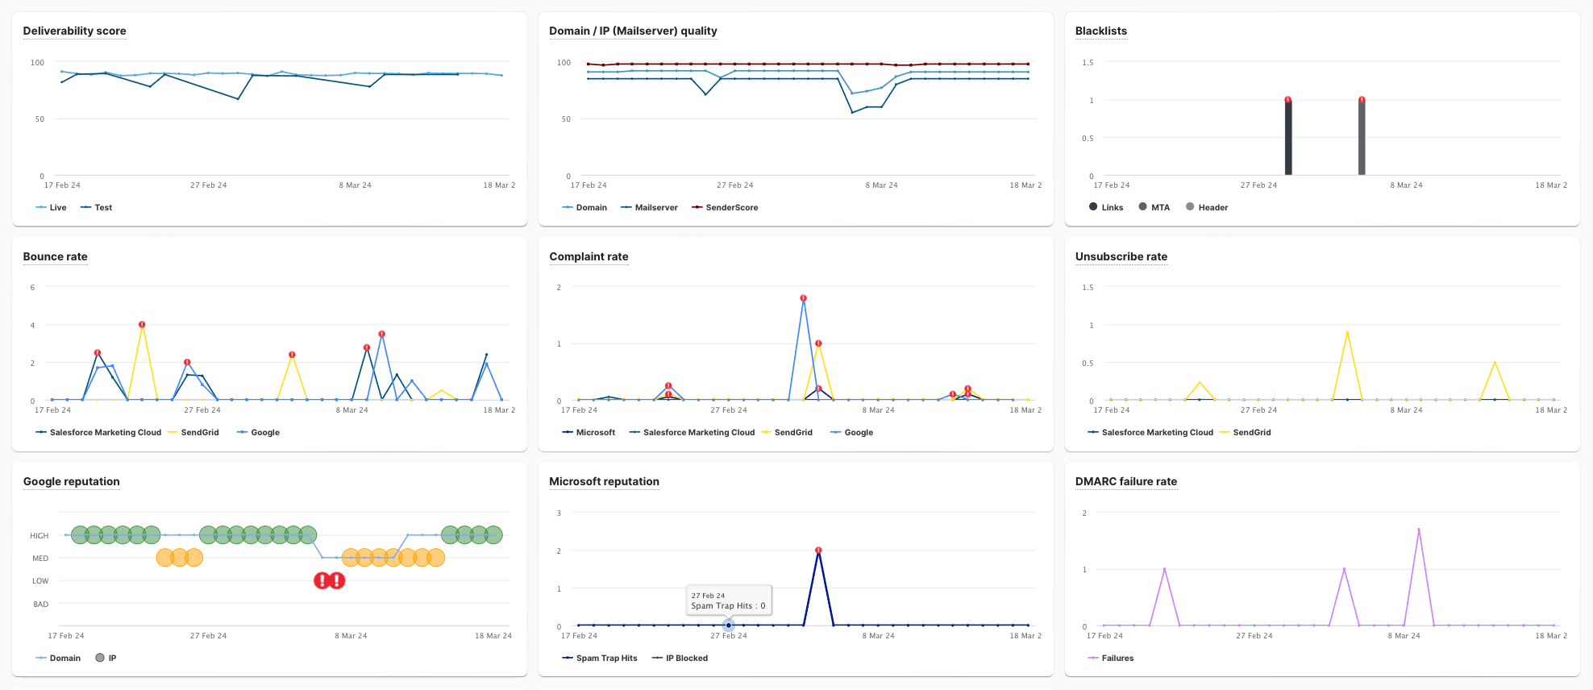Click the alert marker atop the tallest Complaint rate peak

pyautogui.click(x=803, y=298)
